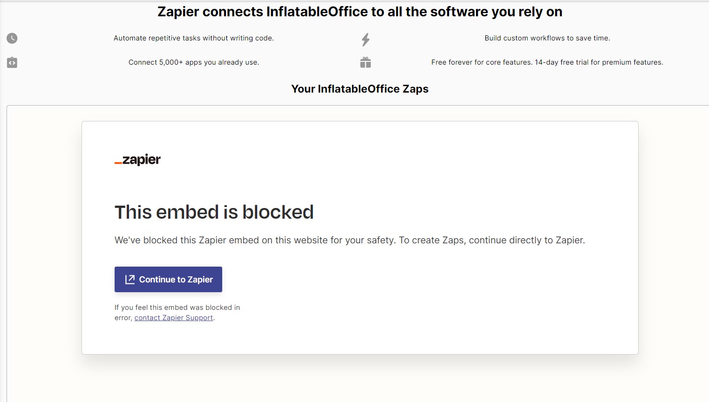Click the external-link icon on the Continue button
The image size is (709, 402).
130,279
